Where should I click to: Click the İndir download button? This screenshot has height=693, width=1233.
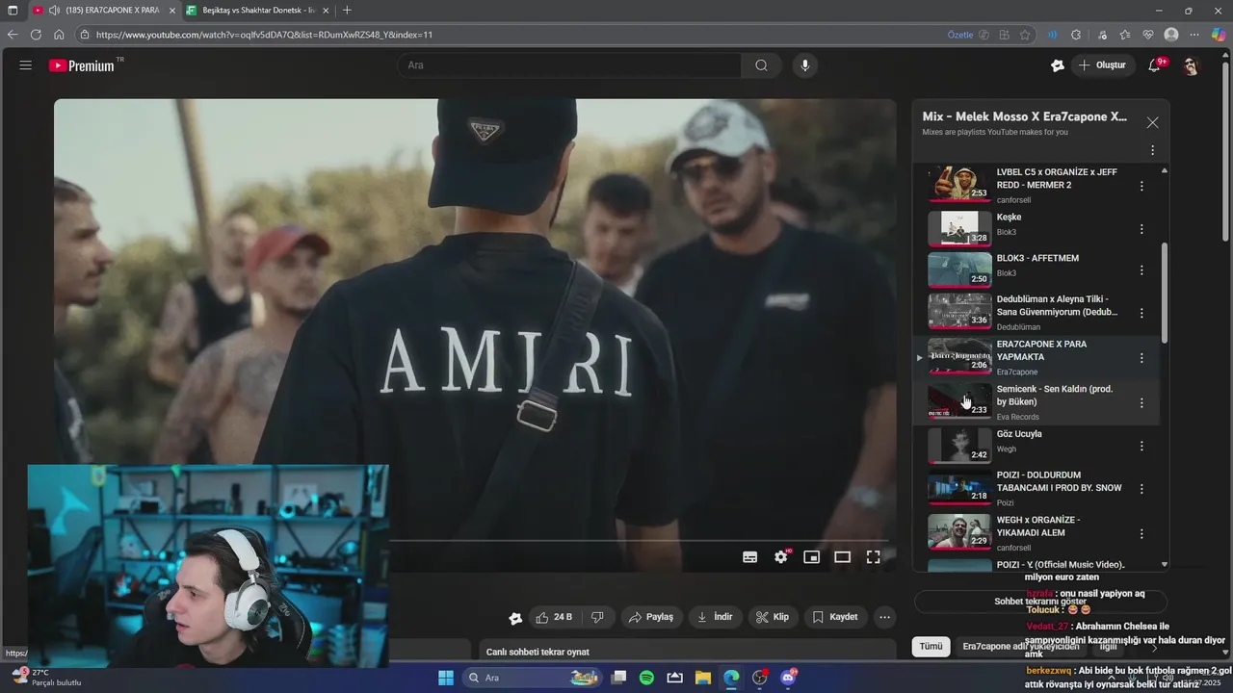pos(715,617)
